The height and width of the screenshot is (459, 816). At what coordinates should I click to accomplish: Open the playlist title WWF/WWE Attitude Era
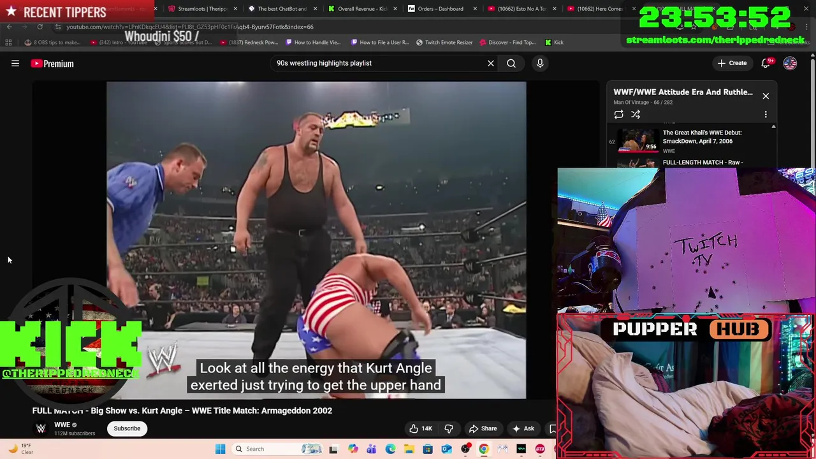(x=683, y=92)
